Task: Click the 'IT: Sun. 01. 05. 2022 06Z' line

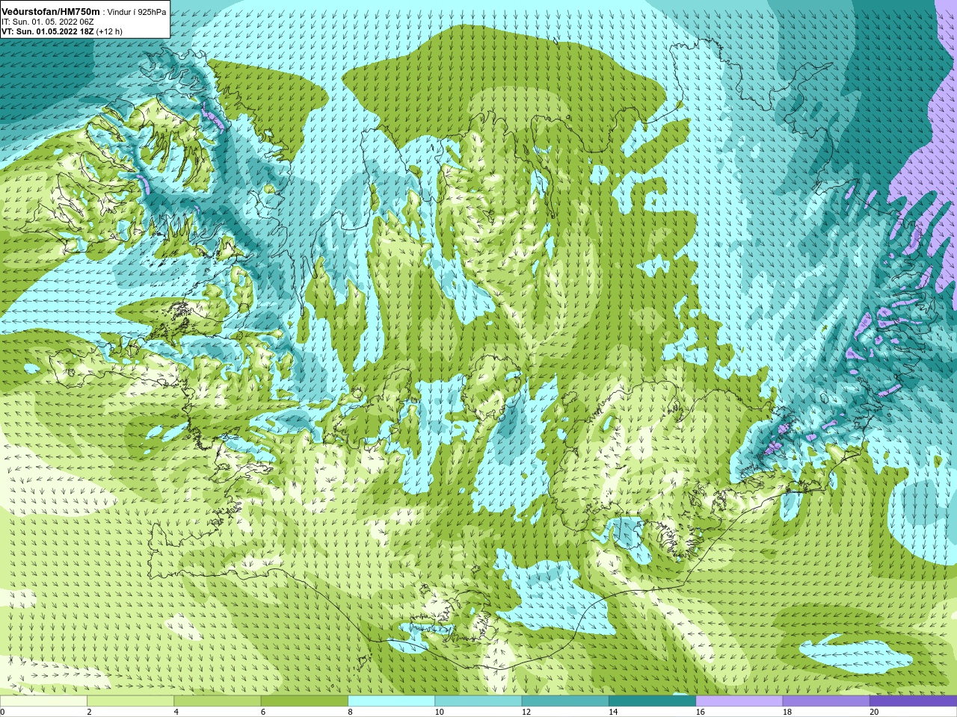Action: point(47,22)
